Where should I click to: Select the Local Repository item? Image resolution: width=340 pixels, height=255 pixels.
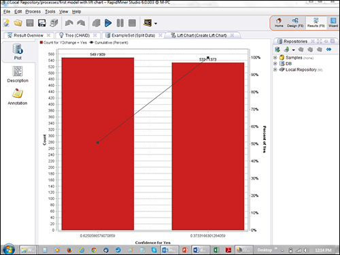tap(301, 69)
